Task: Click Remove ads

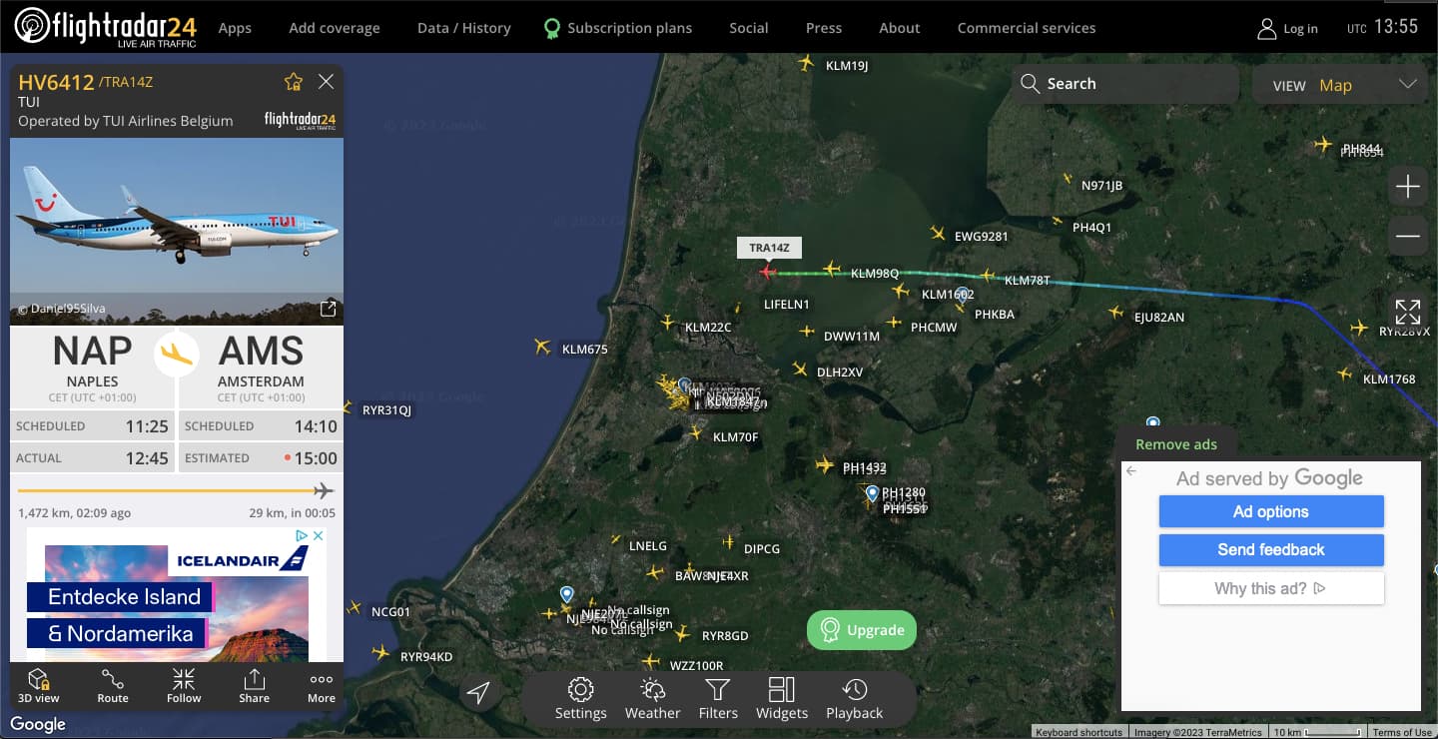Action: 1176,444
